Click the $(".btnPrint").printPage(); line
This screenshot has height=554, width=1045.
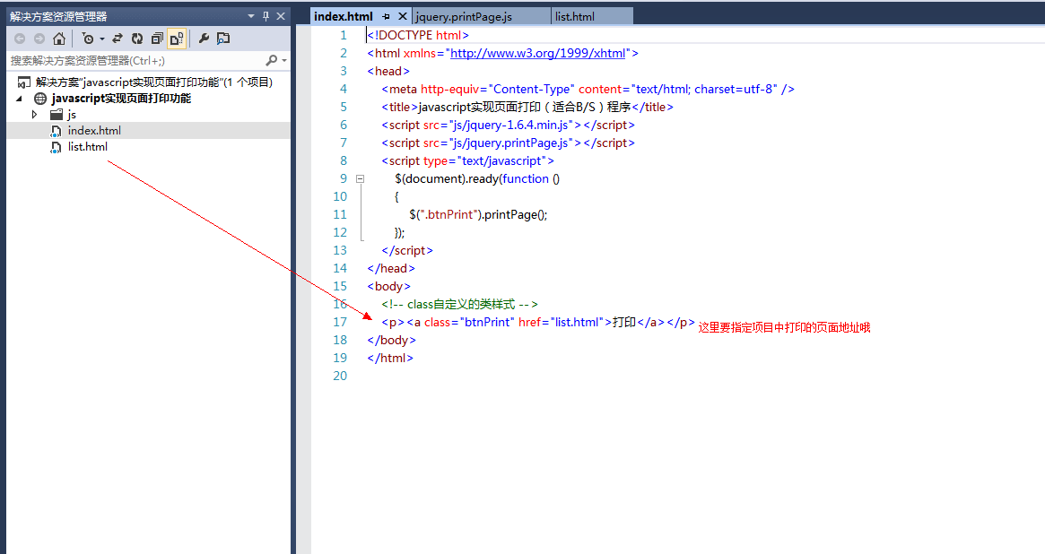(x=478, y=215)
